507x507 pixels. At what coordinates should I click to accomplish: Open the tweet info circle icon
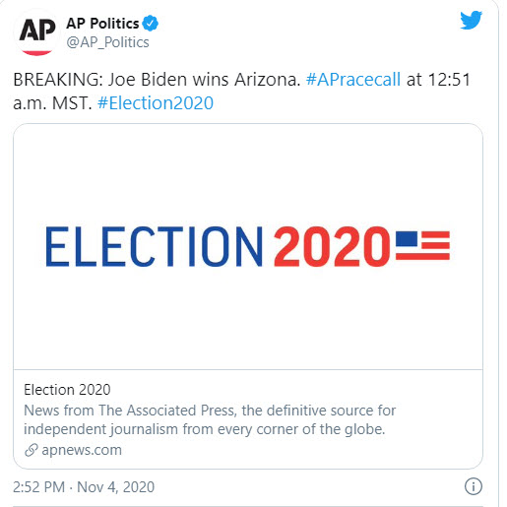(x=474, y=486)
